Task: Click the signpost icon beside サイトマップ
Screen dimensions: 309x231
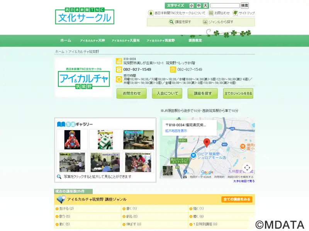Action: point(236,13)
